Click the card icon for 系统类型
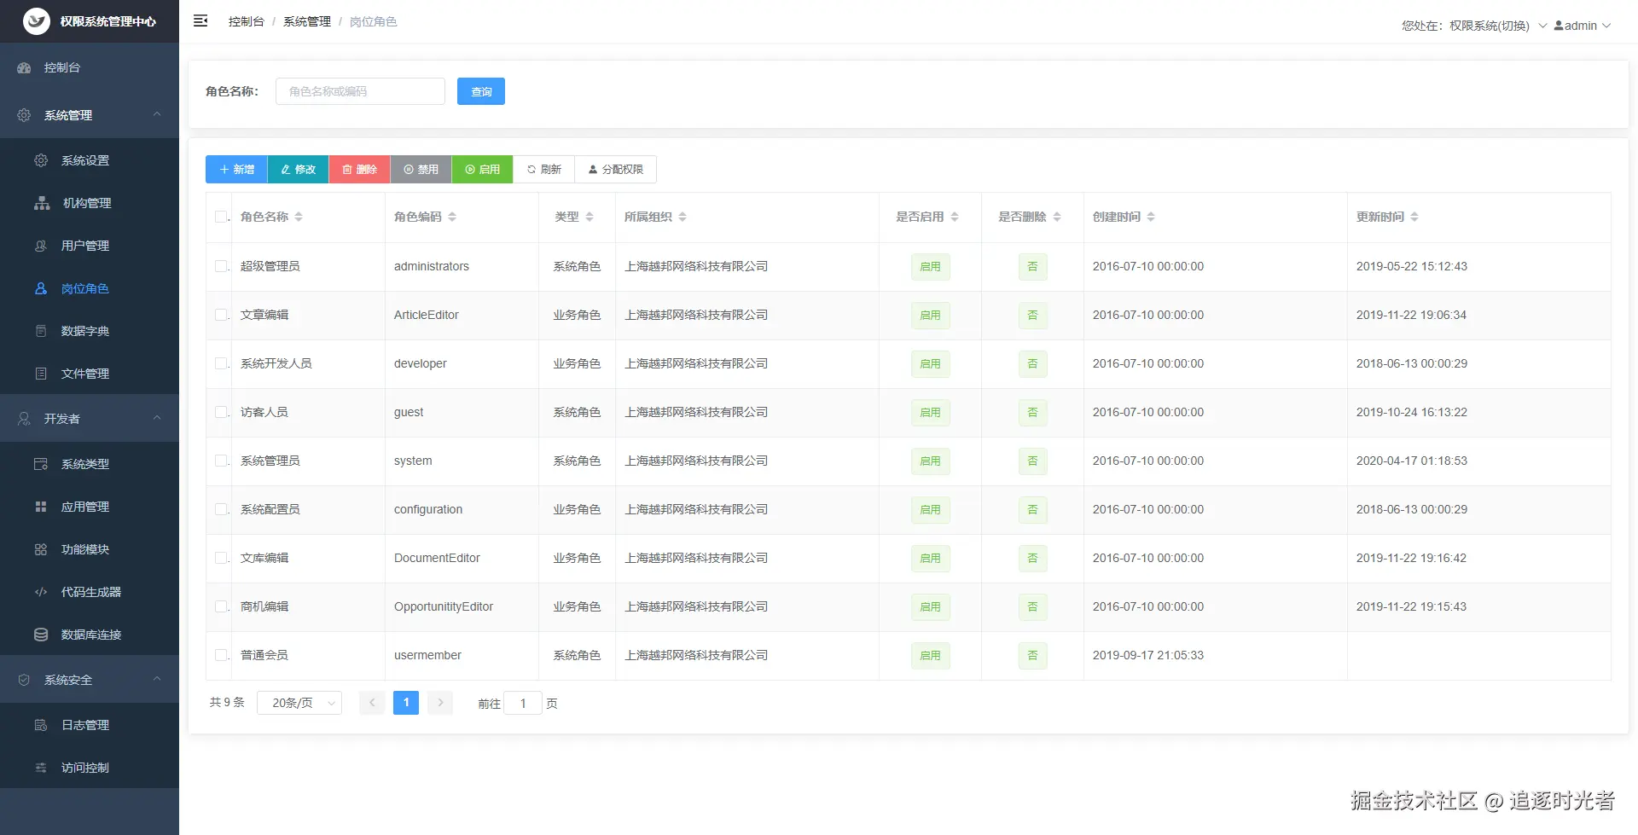Image resolution: width=1638 pixels, height=835 pixels. 41,464
